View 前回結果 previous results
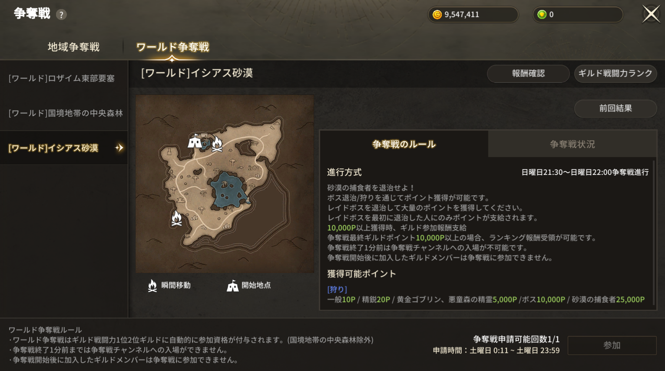 (615, 108)
